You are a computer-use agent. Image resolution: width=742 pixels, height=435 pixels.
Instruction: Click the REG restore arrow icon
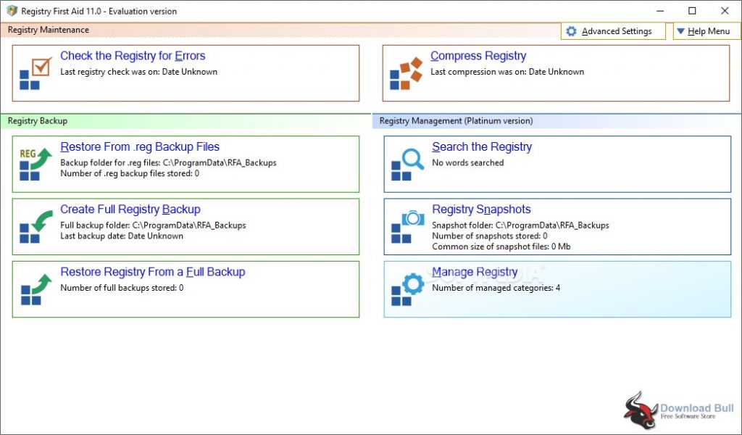36,165
